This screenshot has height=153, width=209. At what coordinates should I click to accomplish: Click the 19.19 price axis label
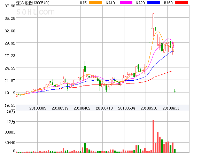[x=10, y=93]
